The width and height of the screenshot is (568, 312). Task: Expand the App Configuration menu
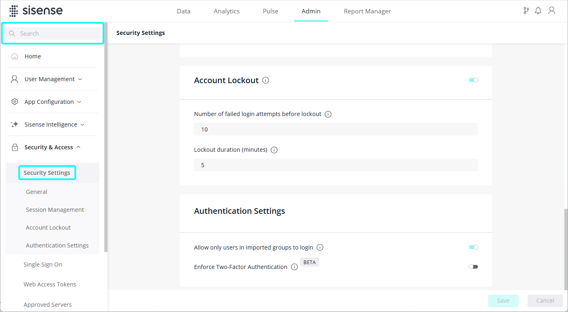pyautogui.click(x=49, y=102)
